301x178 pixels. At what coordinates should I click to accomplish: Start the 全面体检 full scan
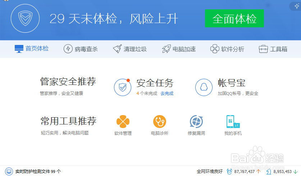point(234,18)
